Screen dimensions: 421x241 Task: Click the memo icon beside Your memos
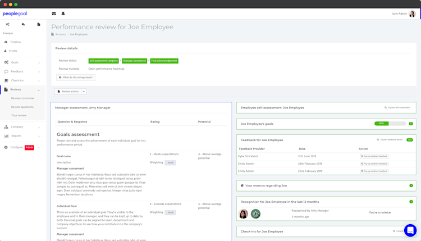(x=242, y=185)
